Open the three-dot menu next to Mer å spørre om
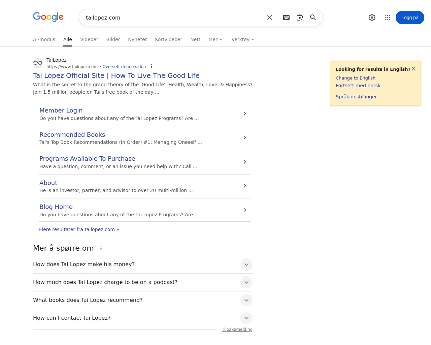The height and width of the screenshot is (345, 431). [101, 248]
